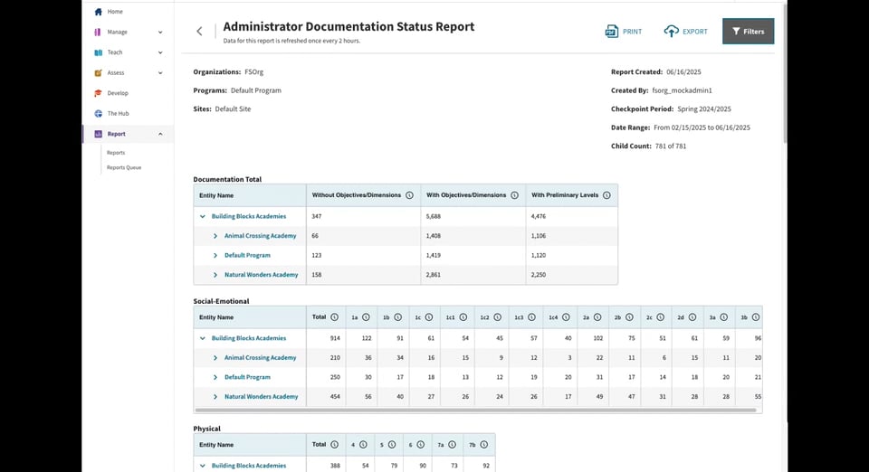The image size is (869, 472).
Task: Expand the Assess menu chevron
Action: coord(160,73)
